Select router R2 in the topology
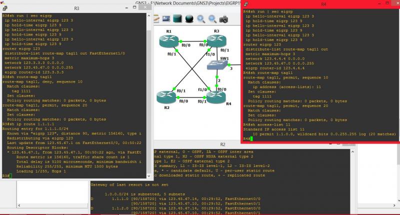The height and width of the screenshot is (215, 400). coord(166,97)
